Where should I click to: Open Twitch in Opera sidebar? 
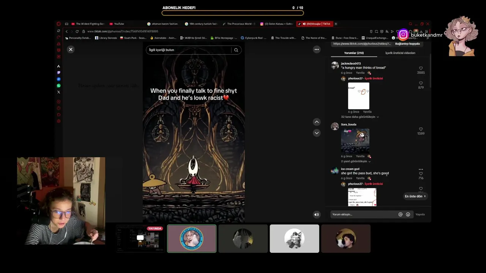[x=58, y=72]
